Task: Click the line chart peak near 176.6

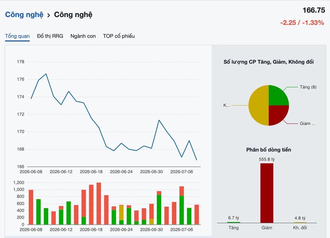Action: tap(46, 74)
